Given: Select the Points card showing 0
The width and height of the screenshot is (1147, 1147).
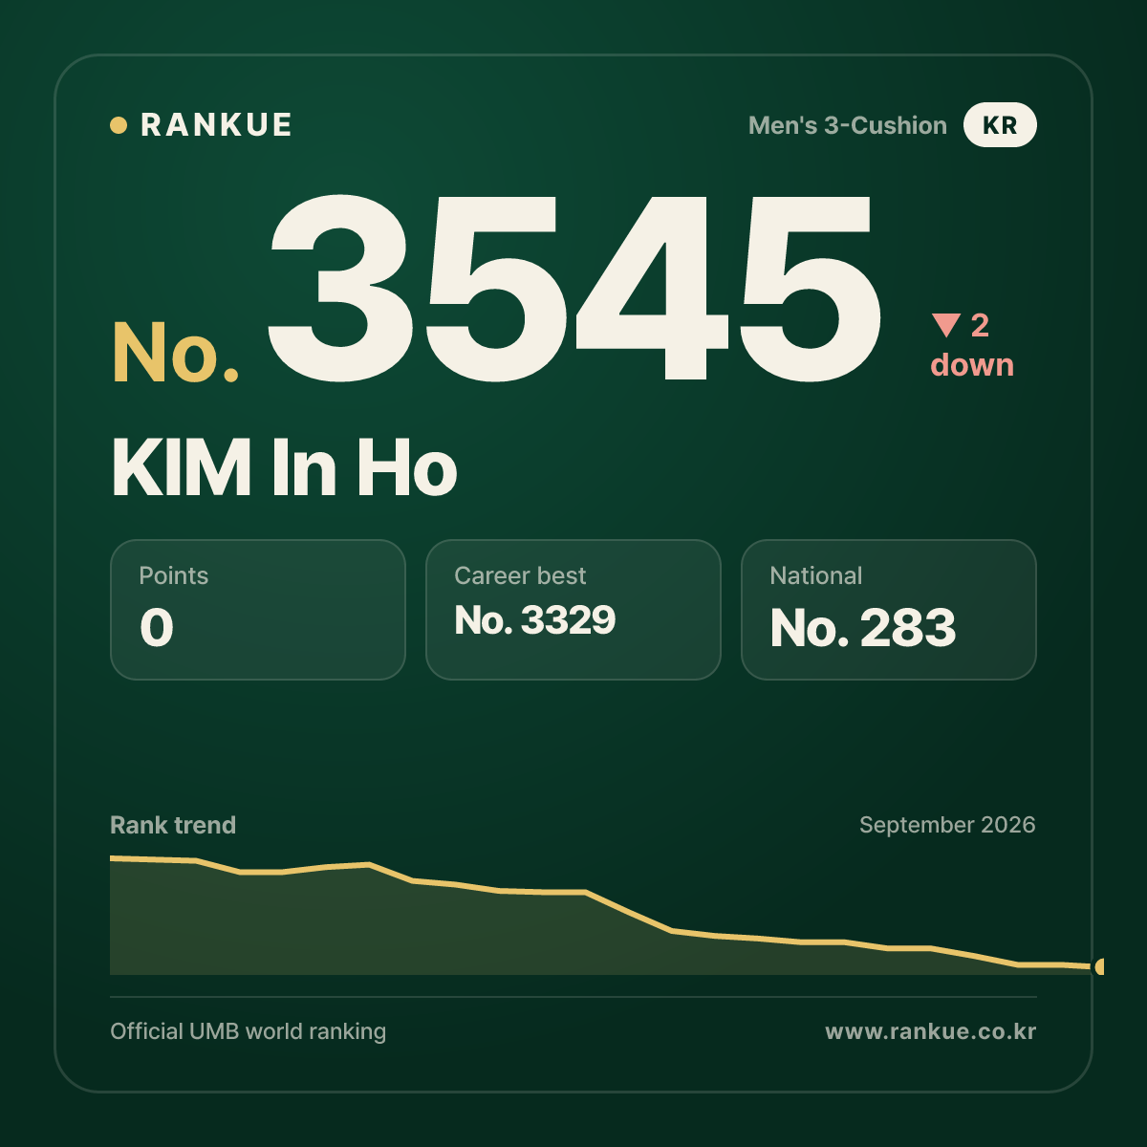Looking at the screenshot, I should coord(258,610).
